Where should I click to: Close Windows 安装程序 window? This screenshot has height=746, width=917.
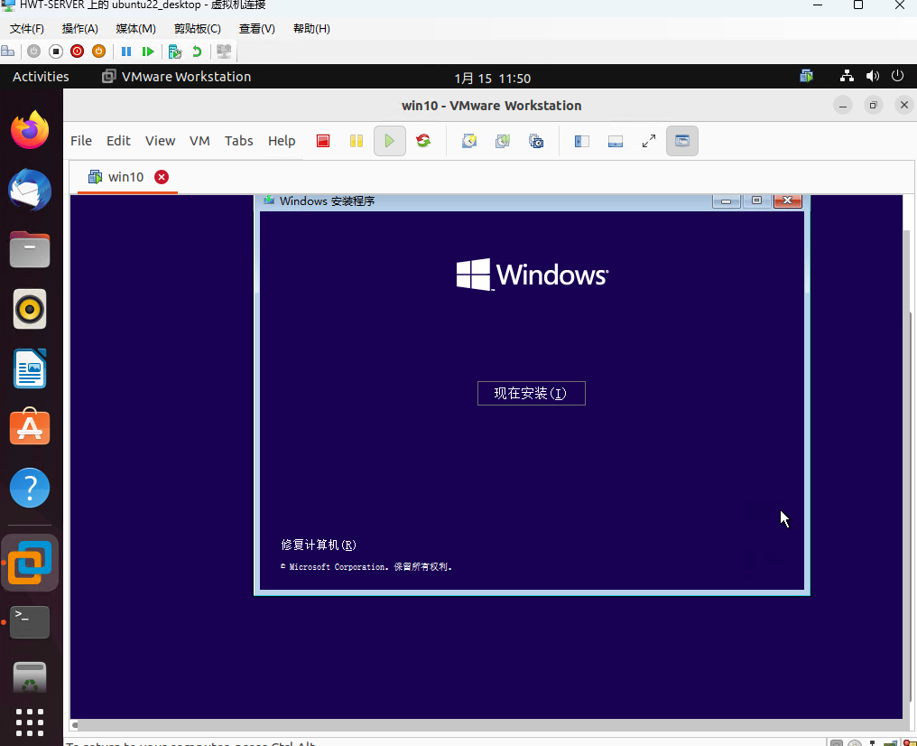point(788,200)
